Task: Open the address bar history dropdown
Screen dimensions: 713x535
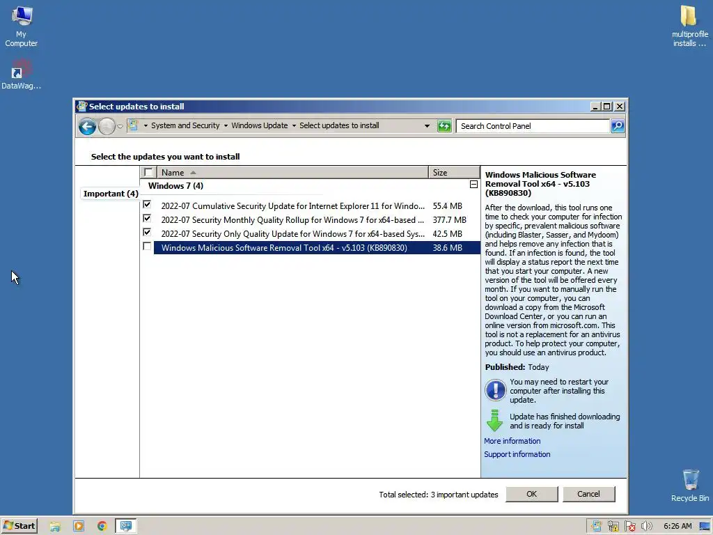Action: 427,126
